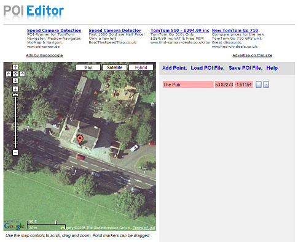
Task: Edit the The Pub name field
Action: pyautogui.click(x=188, y=85)
